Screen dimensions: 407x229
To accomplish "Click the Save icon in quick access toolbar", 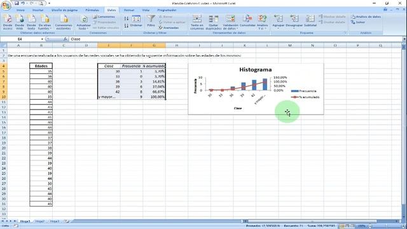I will (x=17, y=3).
